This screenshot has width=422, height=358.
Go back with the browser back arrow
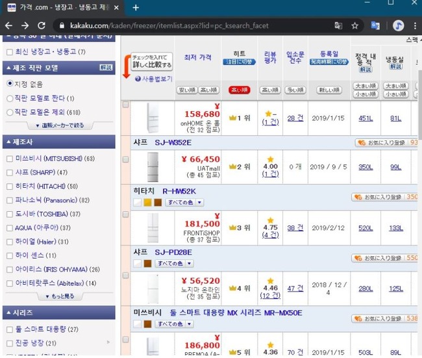pyautogui.click(x=8, y=25)
